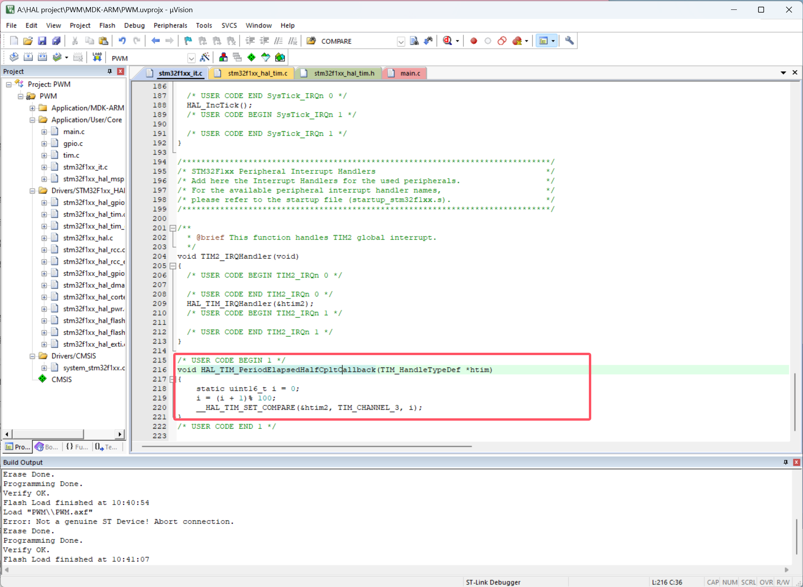Insert a bookmark with the blue flag icon
Screen dimensions: 803x587
click(187, 41)
